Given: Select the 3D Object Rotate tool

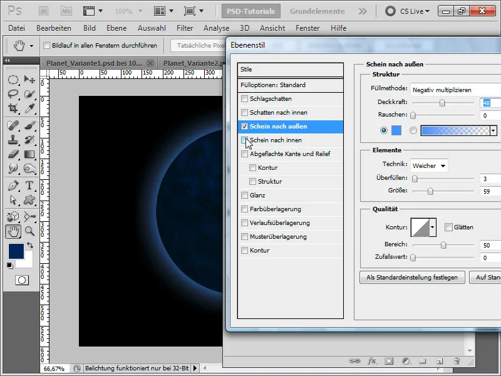Looking at the screenshot, I should pyautogui.click(x=13, y=216).
